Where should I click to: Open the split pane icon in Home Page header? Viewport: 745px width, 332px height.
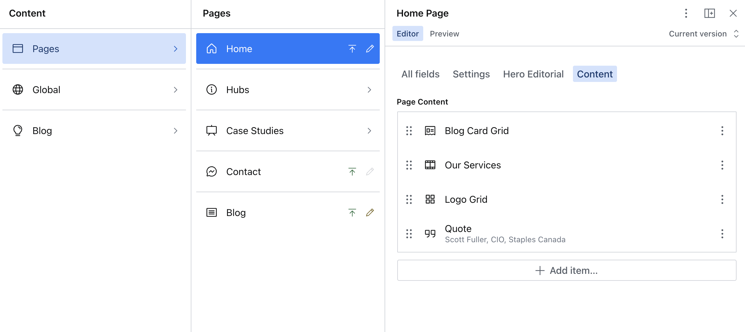click(x=709, y=13)
